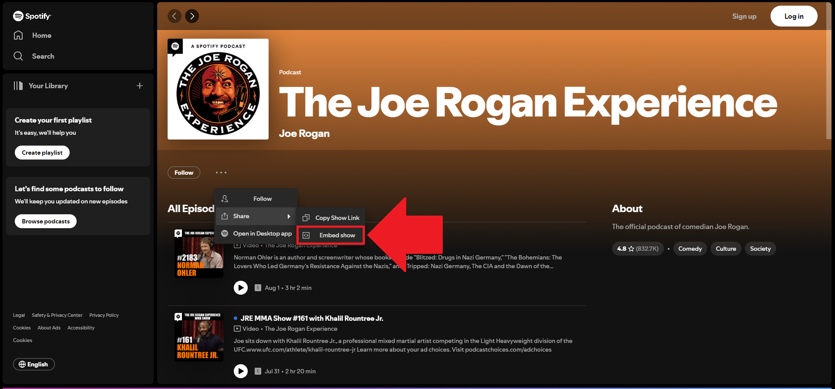The image size is (835, 389).
Task: Open the About Ads link
Action: pos(49,328)
